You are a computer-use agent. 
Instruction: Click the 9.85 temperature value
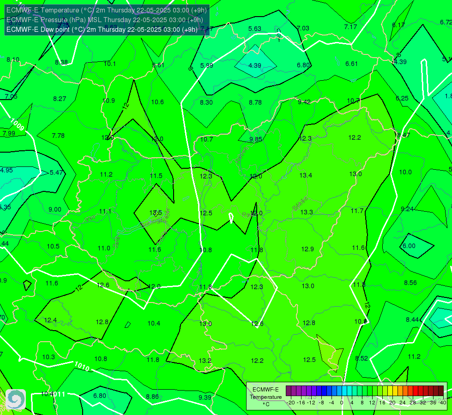[x=256, y=139]
